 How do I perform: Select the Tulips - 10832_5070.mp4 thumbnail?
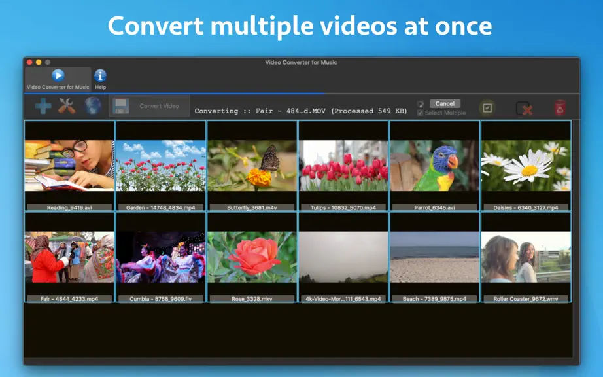pyautogui.click(x=343, y=166)
